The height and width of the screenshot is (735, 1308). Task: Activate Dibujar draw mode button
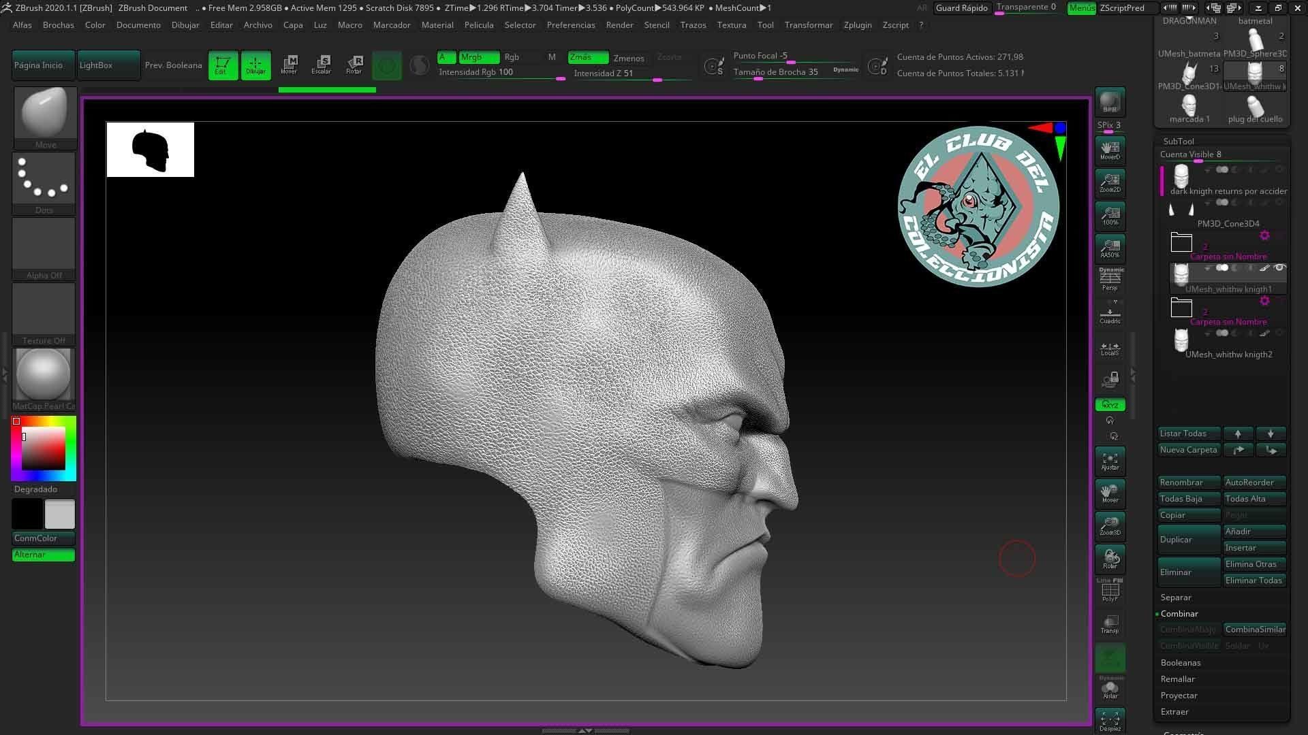(255, 65)
